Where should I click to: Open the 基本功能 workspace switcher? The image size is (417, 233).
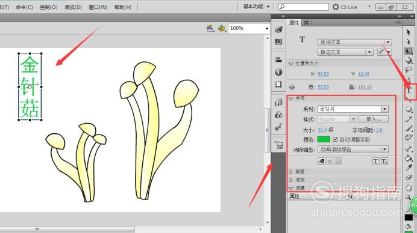coord(256,7)
